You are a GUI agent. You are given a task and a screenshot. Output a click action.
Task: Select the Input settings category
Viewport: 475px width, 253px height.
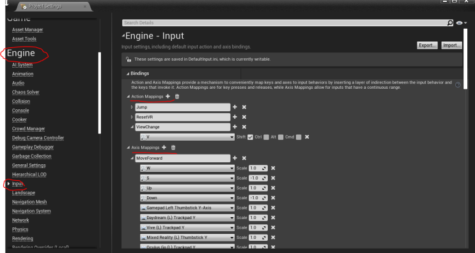(x=17, y=184)
